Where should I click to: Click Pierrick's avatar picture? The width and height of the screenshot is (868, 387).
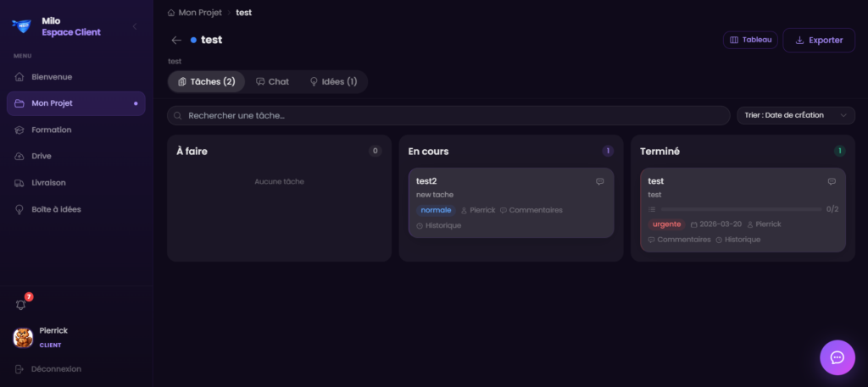(23, 337)
